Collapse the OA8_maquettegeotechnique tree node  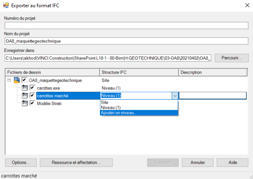tap(10, 80)
